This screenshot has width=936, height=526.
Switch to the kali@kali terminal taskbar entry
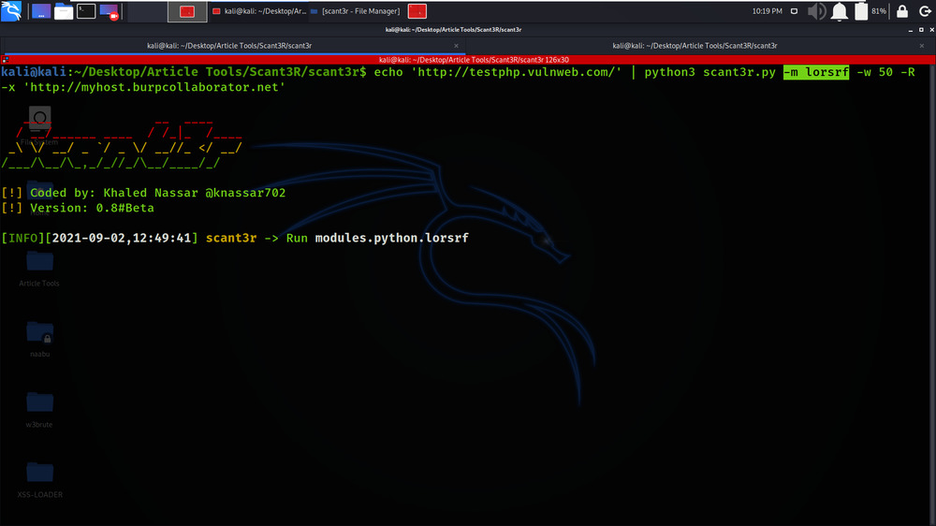[x=259, y=11]
